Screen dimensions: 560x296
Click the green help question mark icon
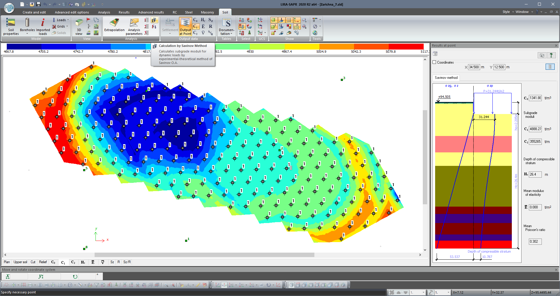(x=551, y=55)
